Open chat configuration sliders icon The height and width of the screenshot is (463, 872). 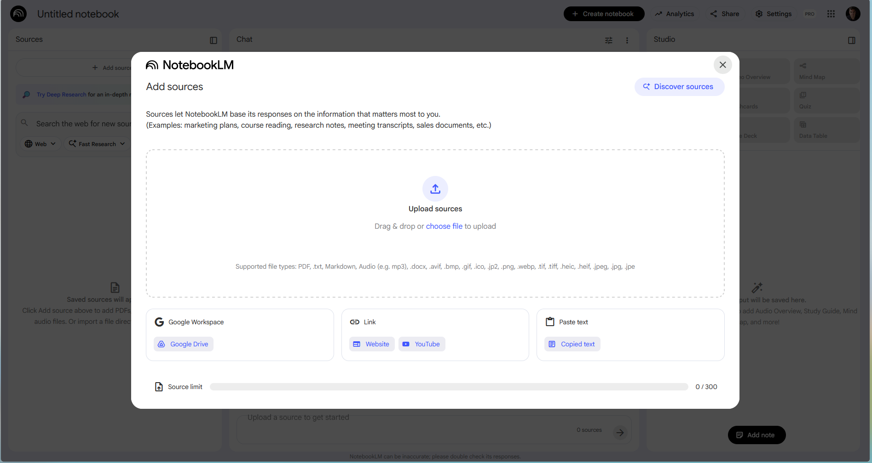pos(608,40)
